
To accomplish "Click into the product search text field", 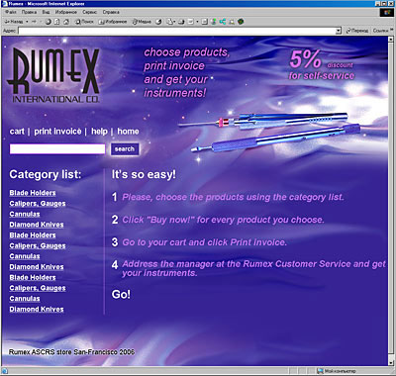I will (57, 149).
